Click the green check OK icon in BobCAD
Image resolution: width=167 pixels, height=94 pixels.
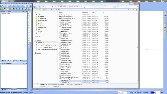click(x=165, y=13)
